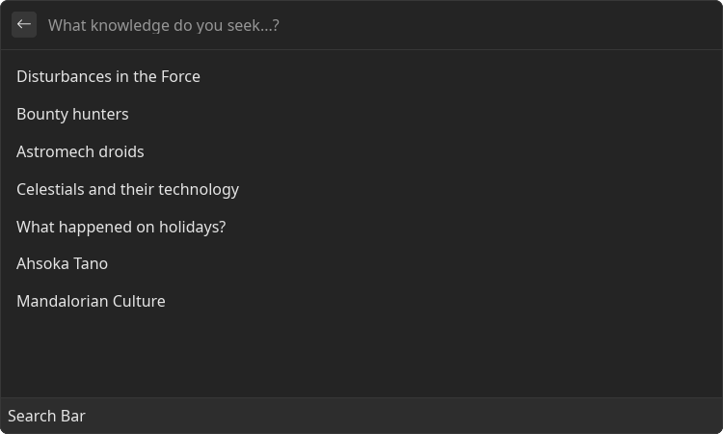
Task: Click the search placeholder text
Action: tap(163, 26)
